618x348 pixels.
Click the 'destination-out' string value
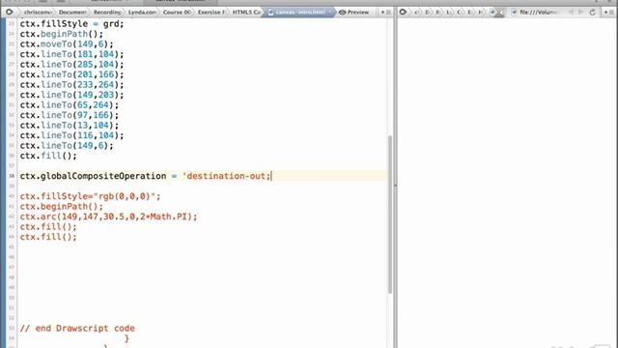pyautogui.click(x=226, y=176)
